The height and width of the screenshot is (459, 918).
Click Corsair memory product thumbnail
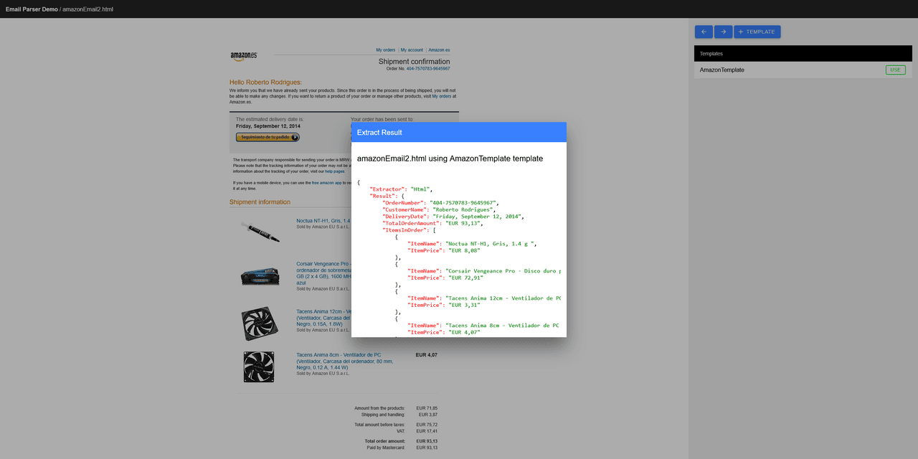259,276
